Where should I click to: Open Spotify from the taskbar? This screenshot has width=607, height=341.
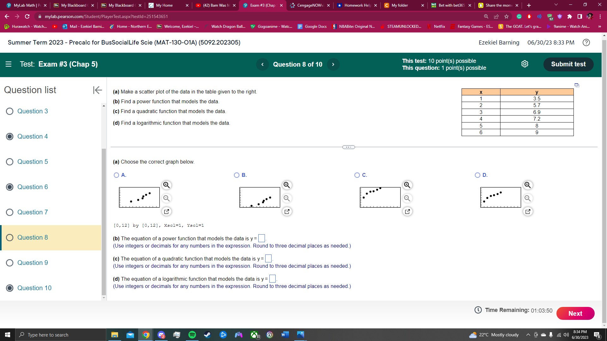tap(192, 335)
